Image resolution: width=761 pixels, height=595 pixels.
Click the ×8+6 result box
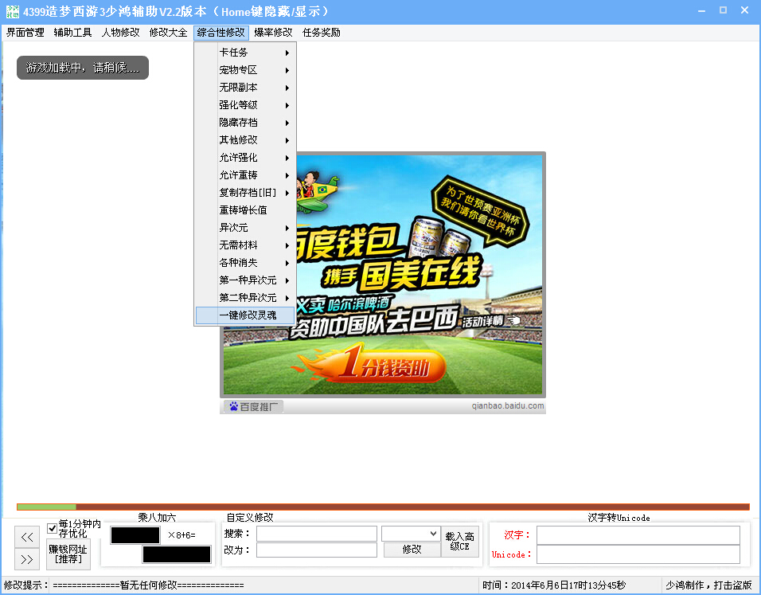click(177, 554)
